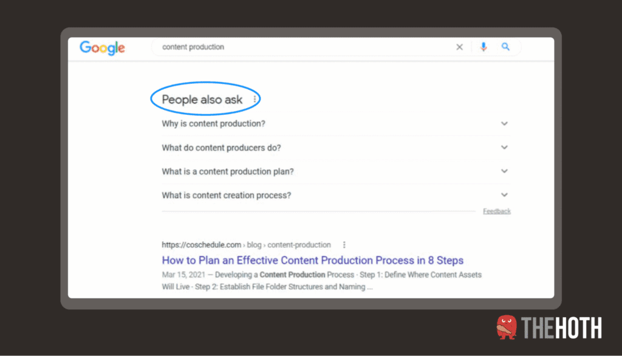Click the three-dot icon next to the coschedule URL

tap(344, 245)
